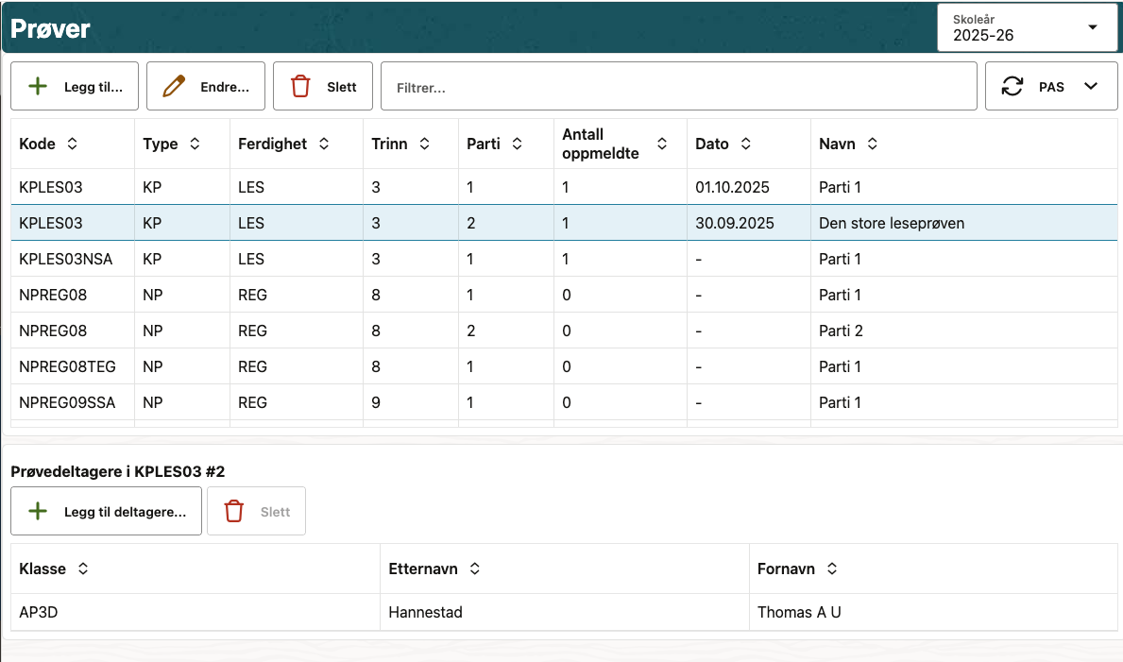
Task: Select the NPREG08 Parti 2 row
Action: (472, 331)
